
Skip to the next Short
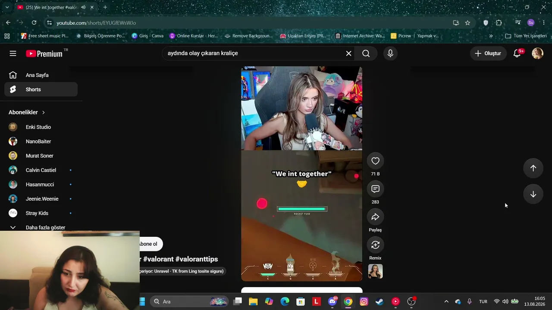coord(533,194)
